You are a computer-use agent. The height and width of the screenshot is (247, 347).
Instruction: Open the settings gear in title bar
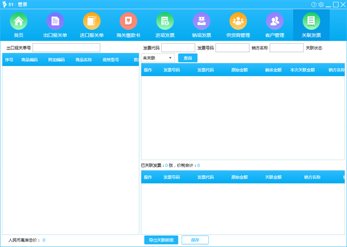pyautogui.click(x=321, y=4)
